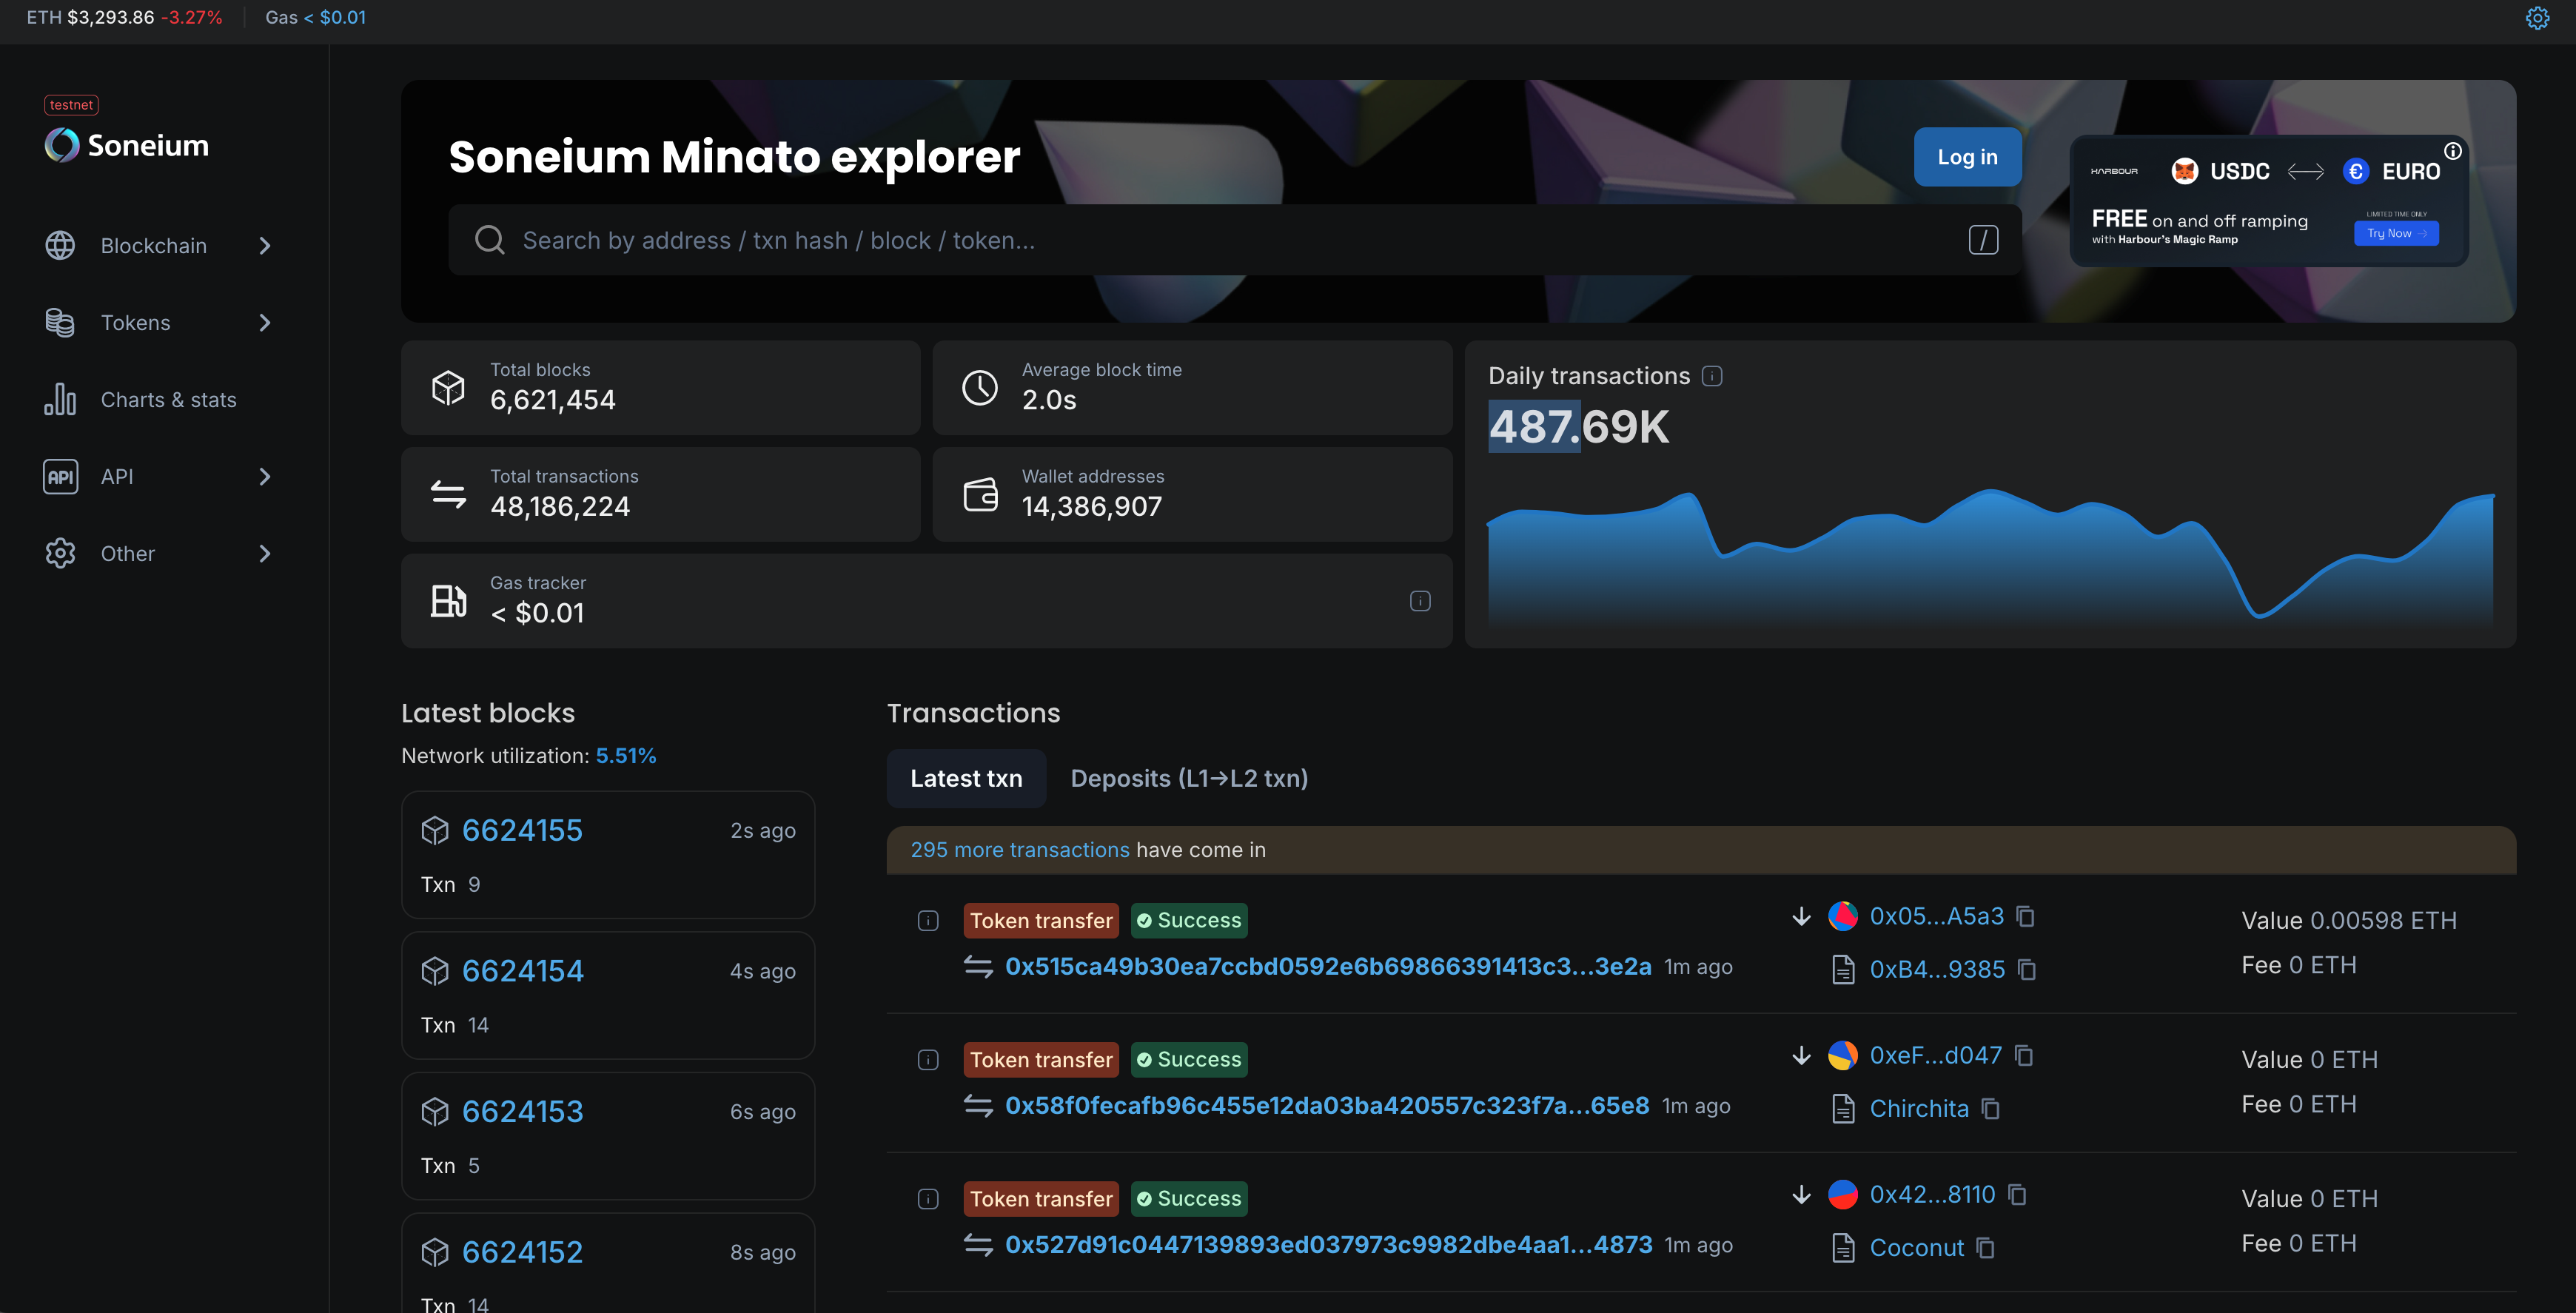
Task: Click the Log in button
Action: tap(1966, 157)
